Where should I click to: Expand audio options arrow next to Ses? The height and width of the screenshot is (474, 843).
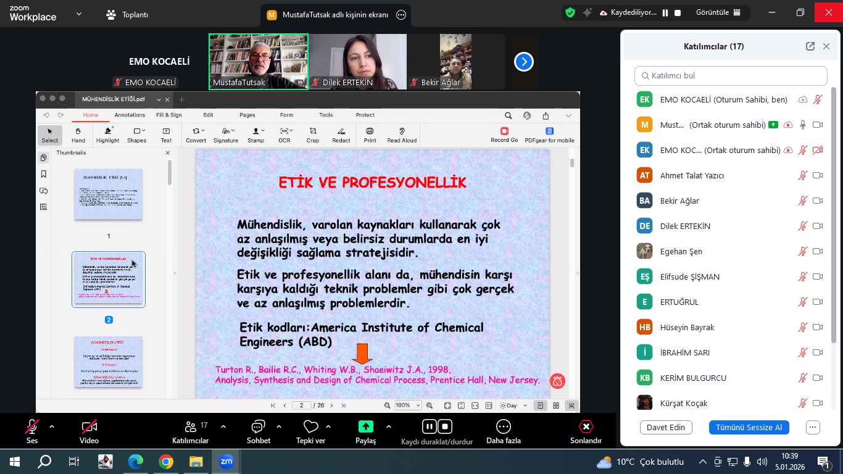[x=52, y=426]
